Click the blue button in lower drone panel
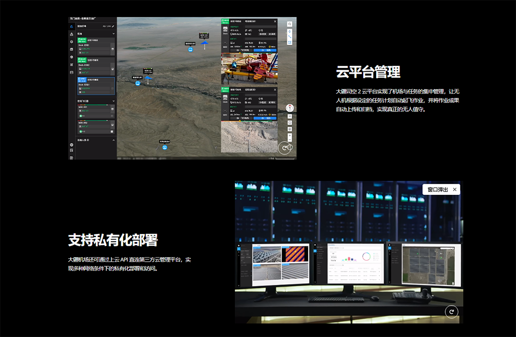The height and width of the screenshot is (337, 516). click(265, 118)
